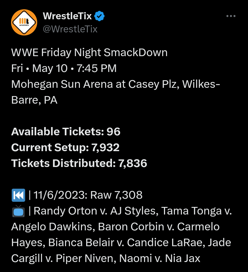
Task: Click the Barre, PA location text
Action: (x=34, y=100)
